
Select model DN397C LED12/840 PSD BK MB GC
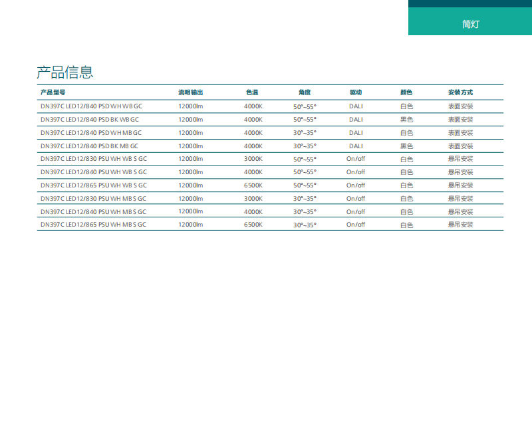point(89,146)
